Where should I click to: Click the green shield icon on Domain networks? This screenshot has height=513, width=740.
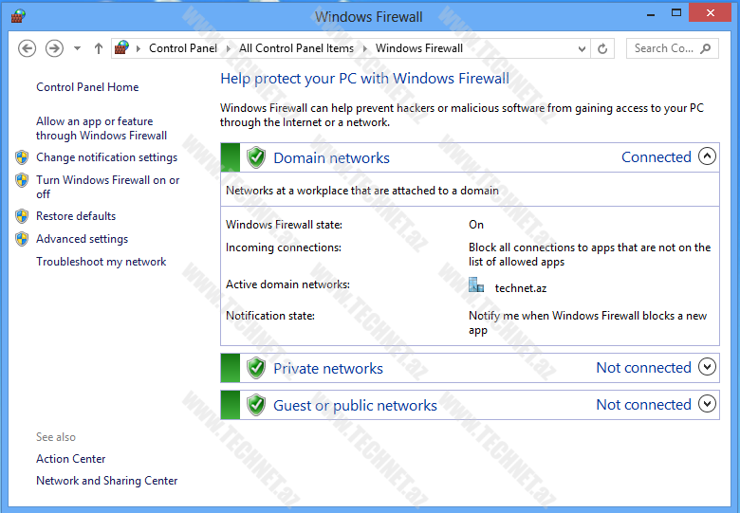point(256,157)
